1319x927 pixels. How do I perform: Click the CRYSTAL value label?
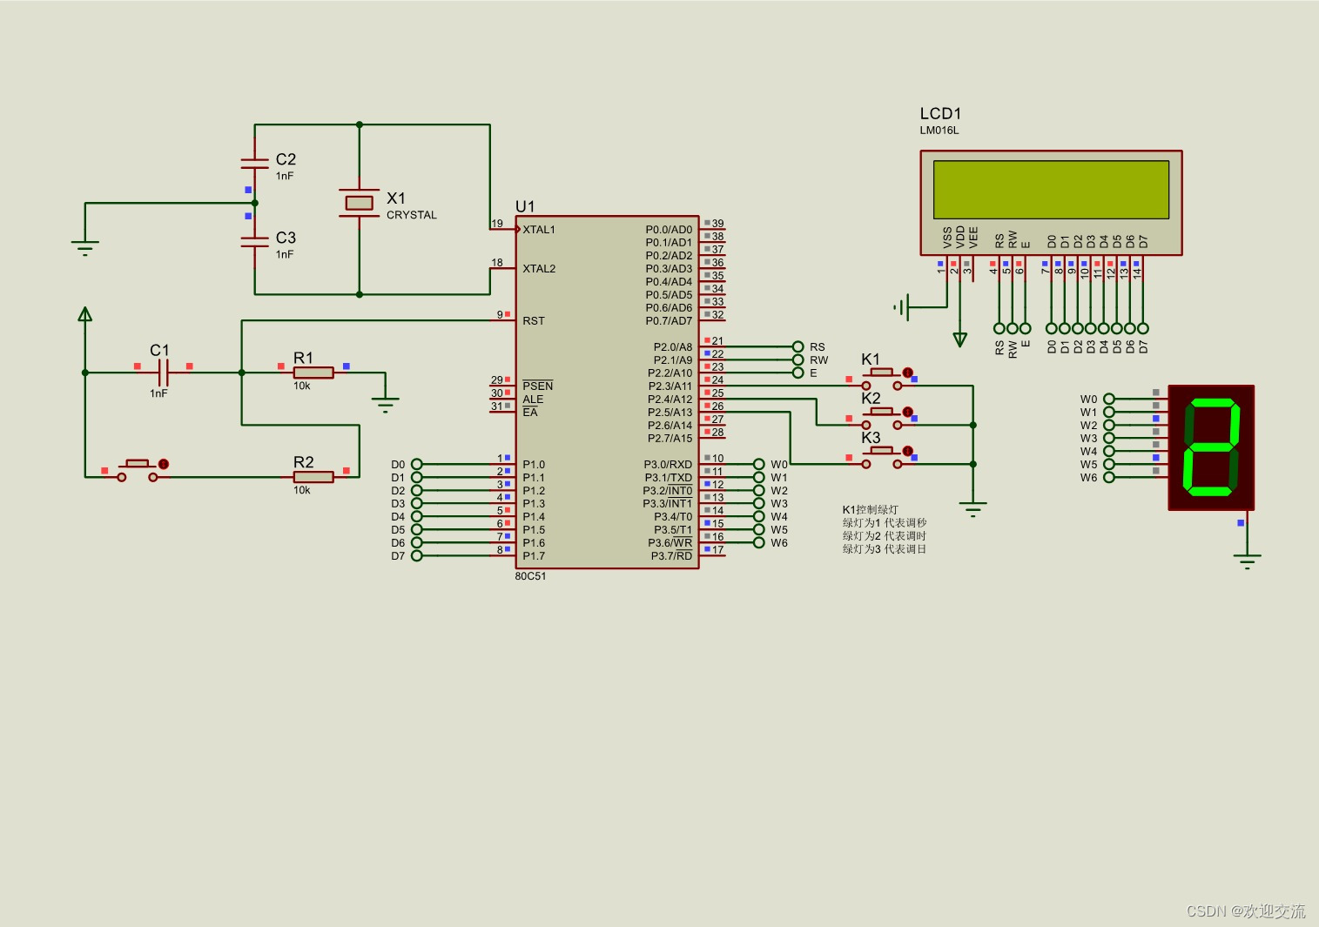[x=412, y=215]
